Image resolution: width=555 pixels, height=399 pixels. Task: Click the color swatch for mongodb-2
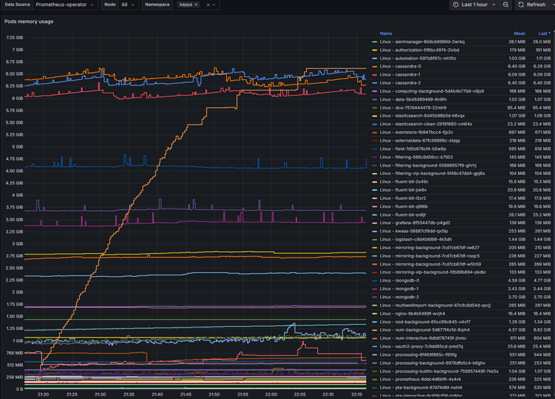[x=375, y=297]
